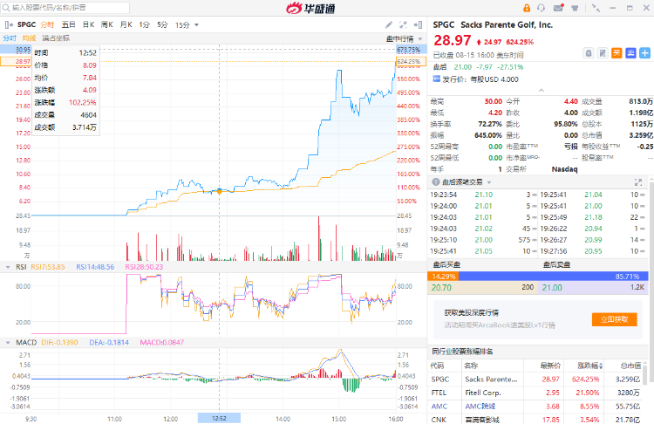
Task: Click the 最新价 column header
Action: [550, 366]
